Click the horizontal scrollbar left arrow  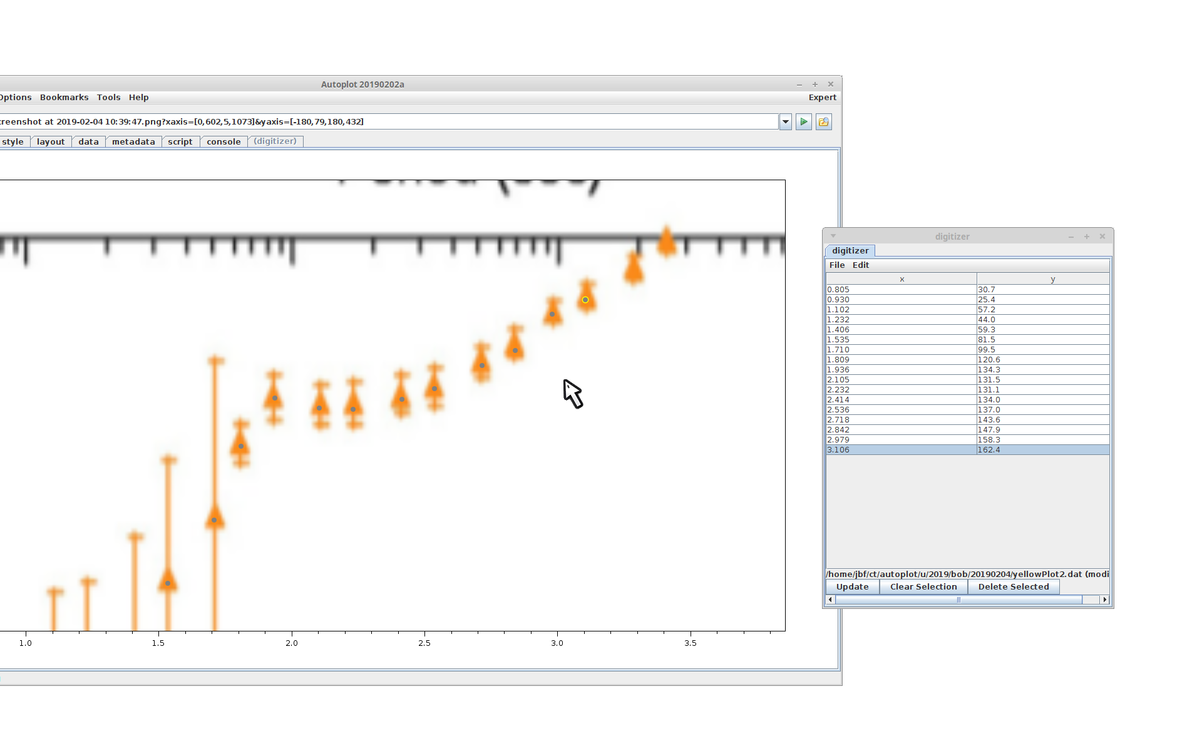click(831, 600)
